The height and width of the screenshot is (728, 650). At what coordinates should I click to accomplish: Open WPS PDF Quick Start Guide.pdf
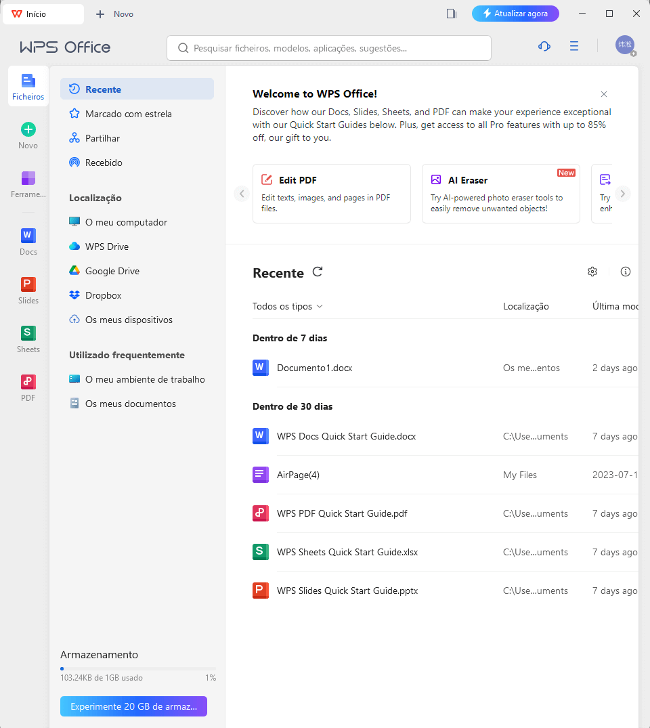click(446, 513)
